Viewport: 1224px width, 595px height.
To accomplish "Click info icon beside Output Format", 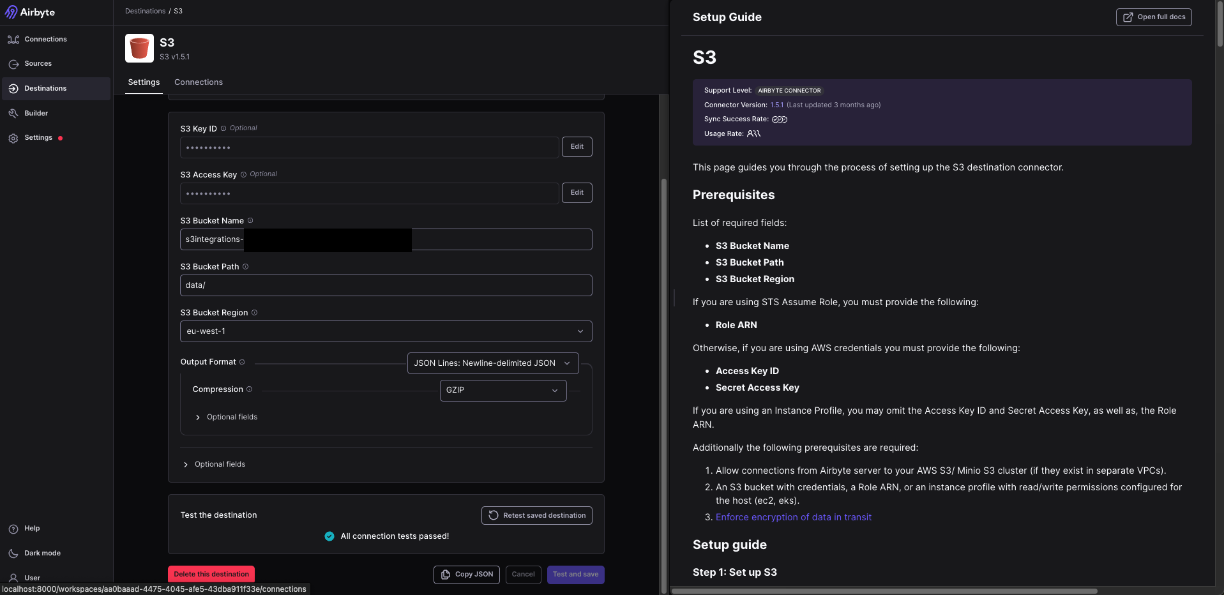I will pyautogui.click(x=242, y=362).
